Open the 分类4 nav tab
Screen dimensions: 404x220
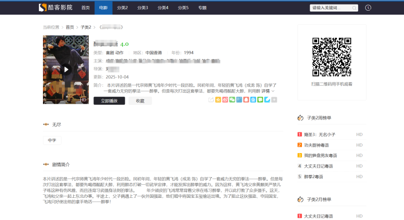click(x=163, y=8)
